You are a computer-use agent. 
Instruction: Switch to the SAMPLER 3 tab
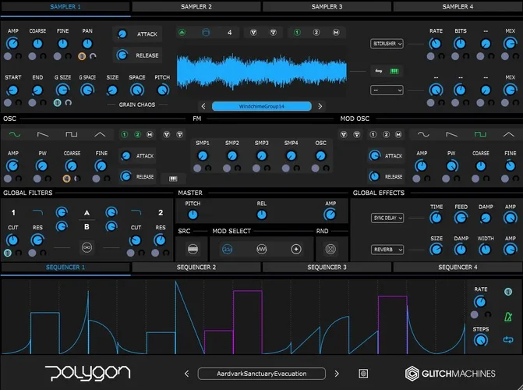327,6
